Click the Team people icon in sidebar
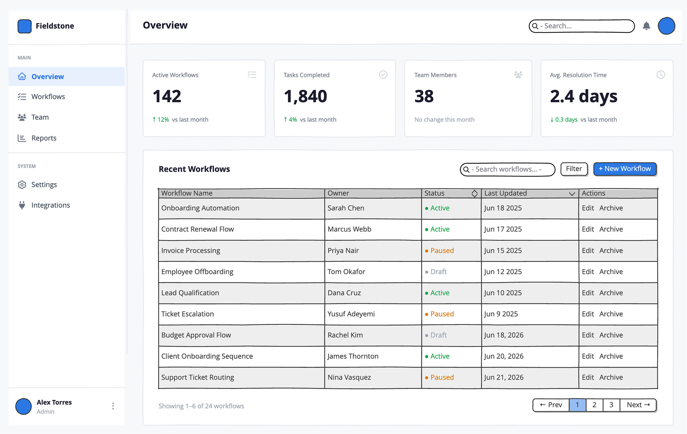Image resolution: width=687 pixels, height=434 pixels. pos(22,117)
